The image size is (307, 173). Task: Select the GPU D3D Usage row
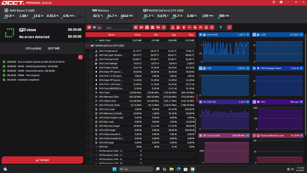(x=141, y=130)
